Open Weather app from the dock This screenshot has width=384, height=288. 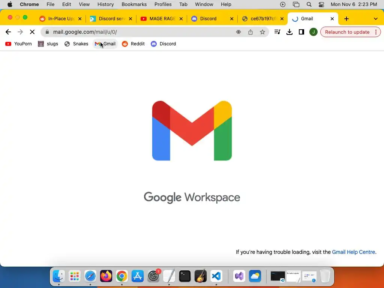click(255, 276)
